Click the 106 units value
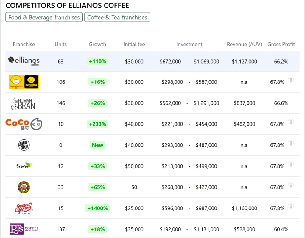 click(61, 82)
